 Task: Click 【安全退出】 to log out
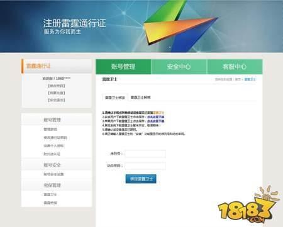click(x=57, y=100)
